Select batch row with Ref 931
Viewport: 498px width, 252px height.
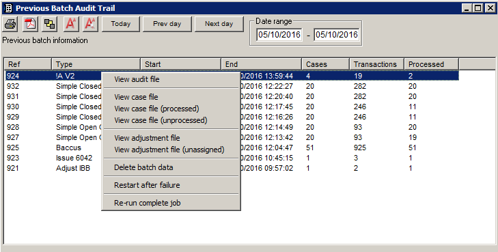point(232,96)
